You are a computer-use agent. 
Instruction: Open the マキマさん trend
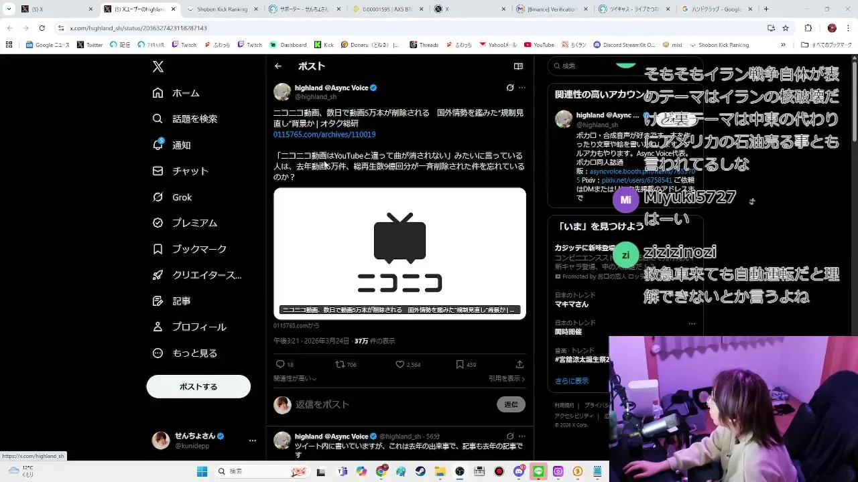tap(572, 304)
